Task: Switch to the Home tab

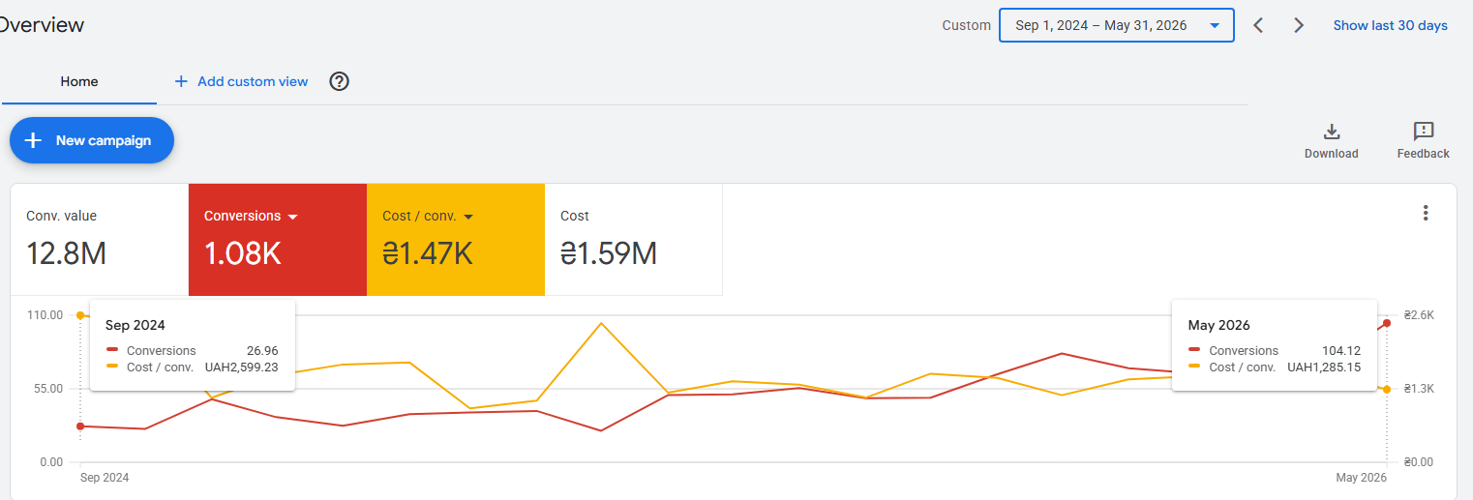Action: pos(79,81)
